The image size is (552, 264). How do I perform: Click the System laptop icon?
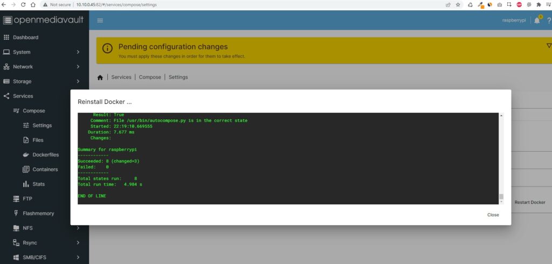point(6,52)
